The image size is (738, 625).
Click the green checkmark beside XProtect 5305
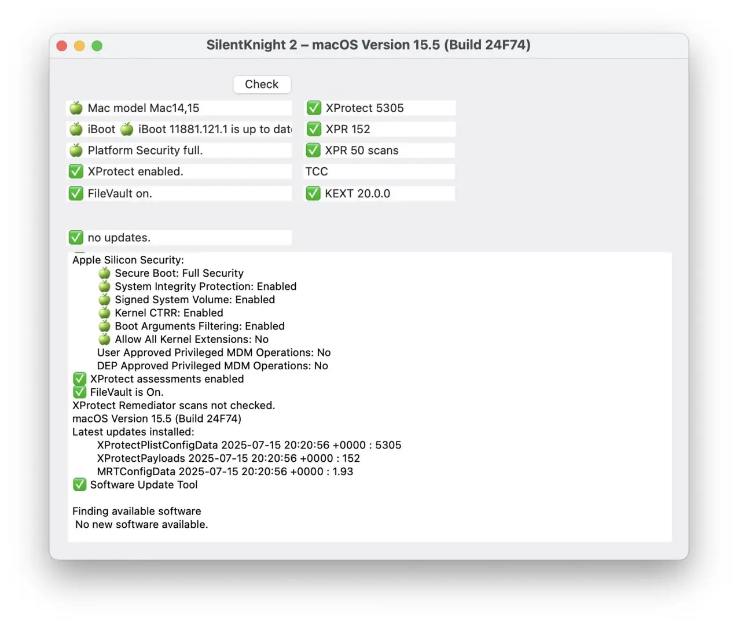(x=314, y=108)
